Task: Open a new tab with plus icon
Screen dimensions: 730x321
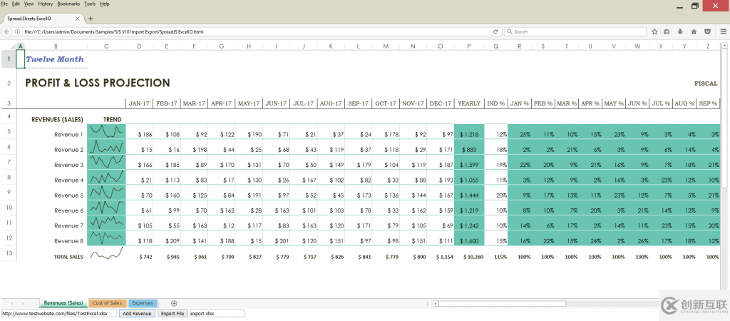Action: 91,19
